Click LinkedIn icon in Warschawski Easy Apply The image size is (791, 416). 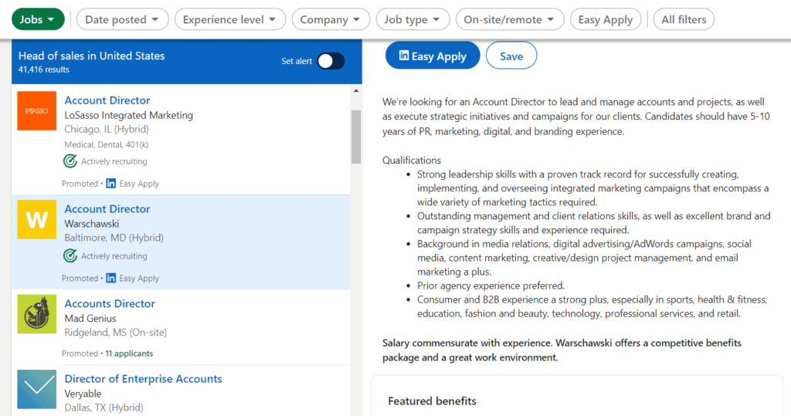point(111,278)
